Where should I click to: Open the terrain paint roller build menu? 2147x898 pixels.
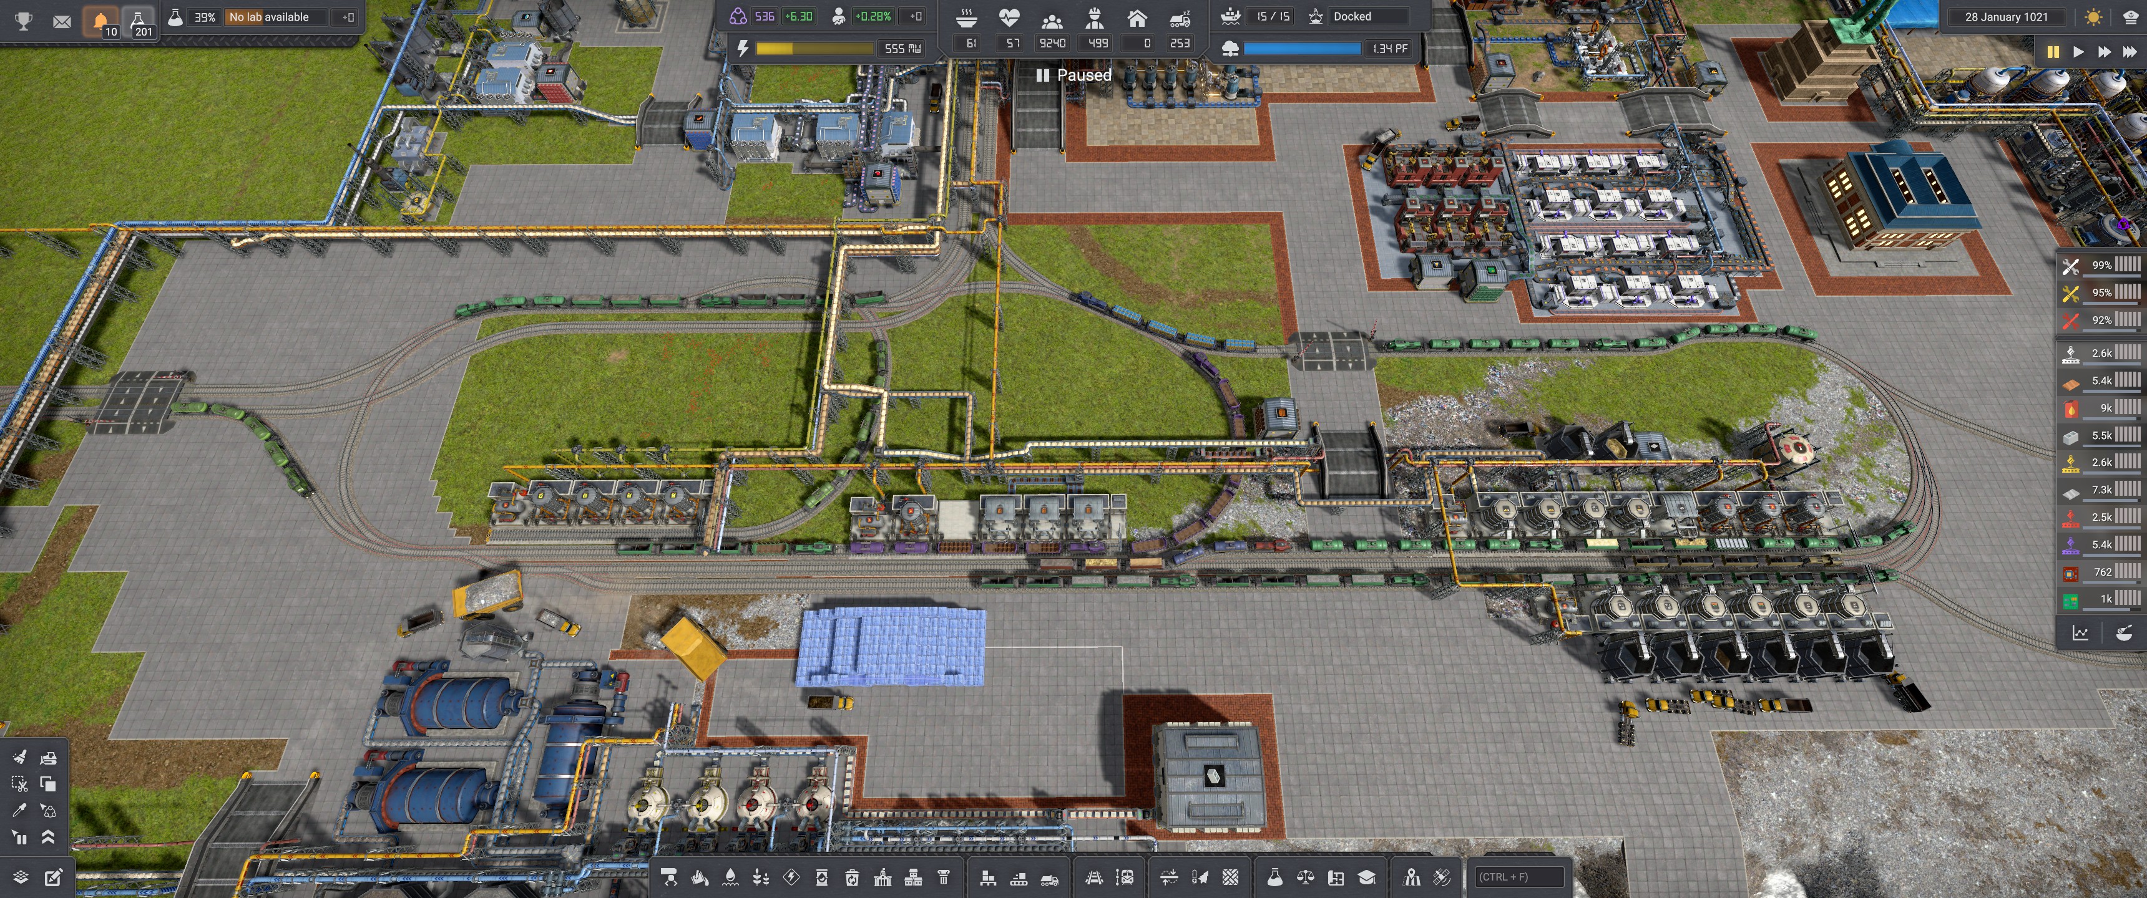(668, 876)
